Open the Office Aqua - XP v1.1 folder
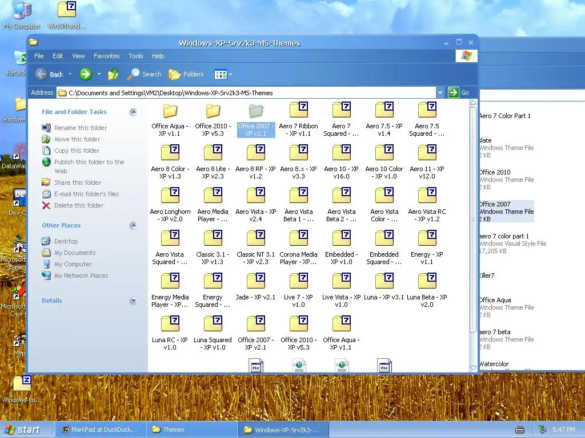Screen dimensions: 585x438 (170, 119)
